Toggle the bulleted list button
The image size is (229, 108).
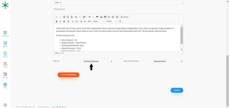(x=77, y=21)
